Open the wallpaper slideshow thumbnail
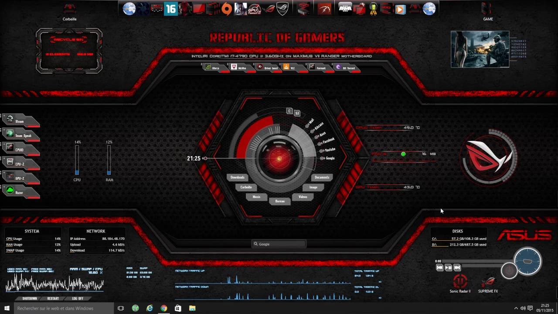558x314 pixels. click(480, 49)
